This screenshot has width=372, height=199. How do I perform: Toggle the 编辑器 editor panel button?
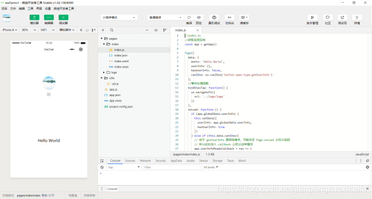tap(49, 18)
